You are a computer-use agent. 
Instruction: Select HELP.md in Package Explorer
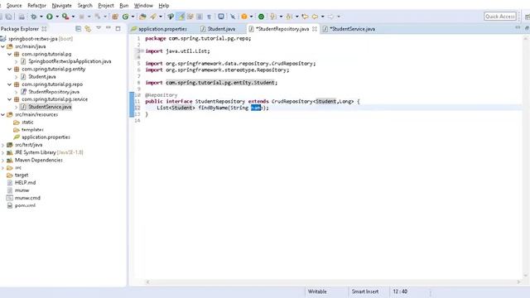[x=25, y=183]
